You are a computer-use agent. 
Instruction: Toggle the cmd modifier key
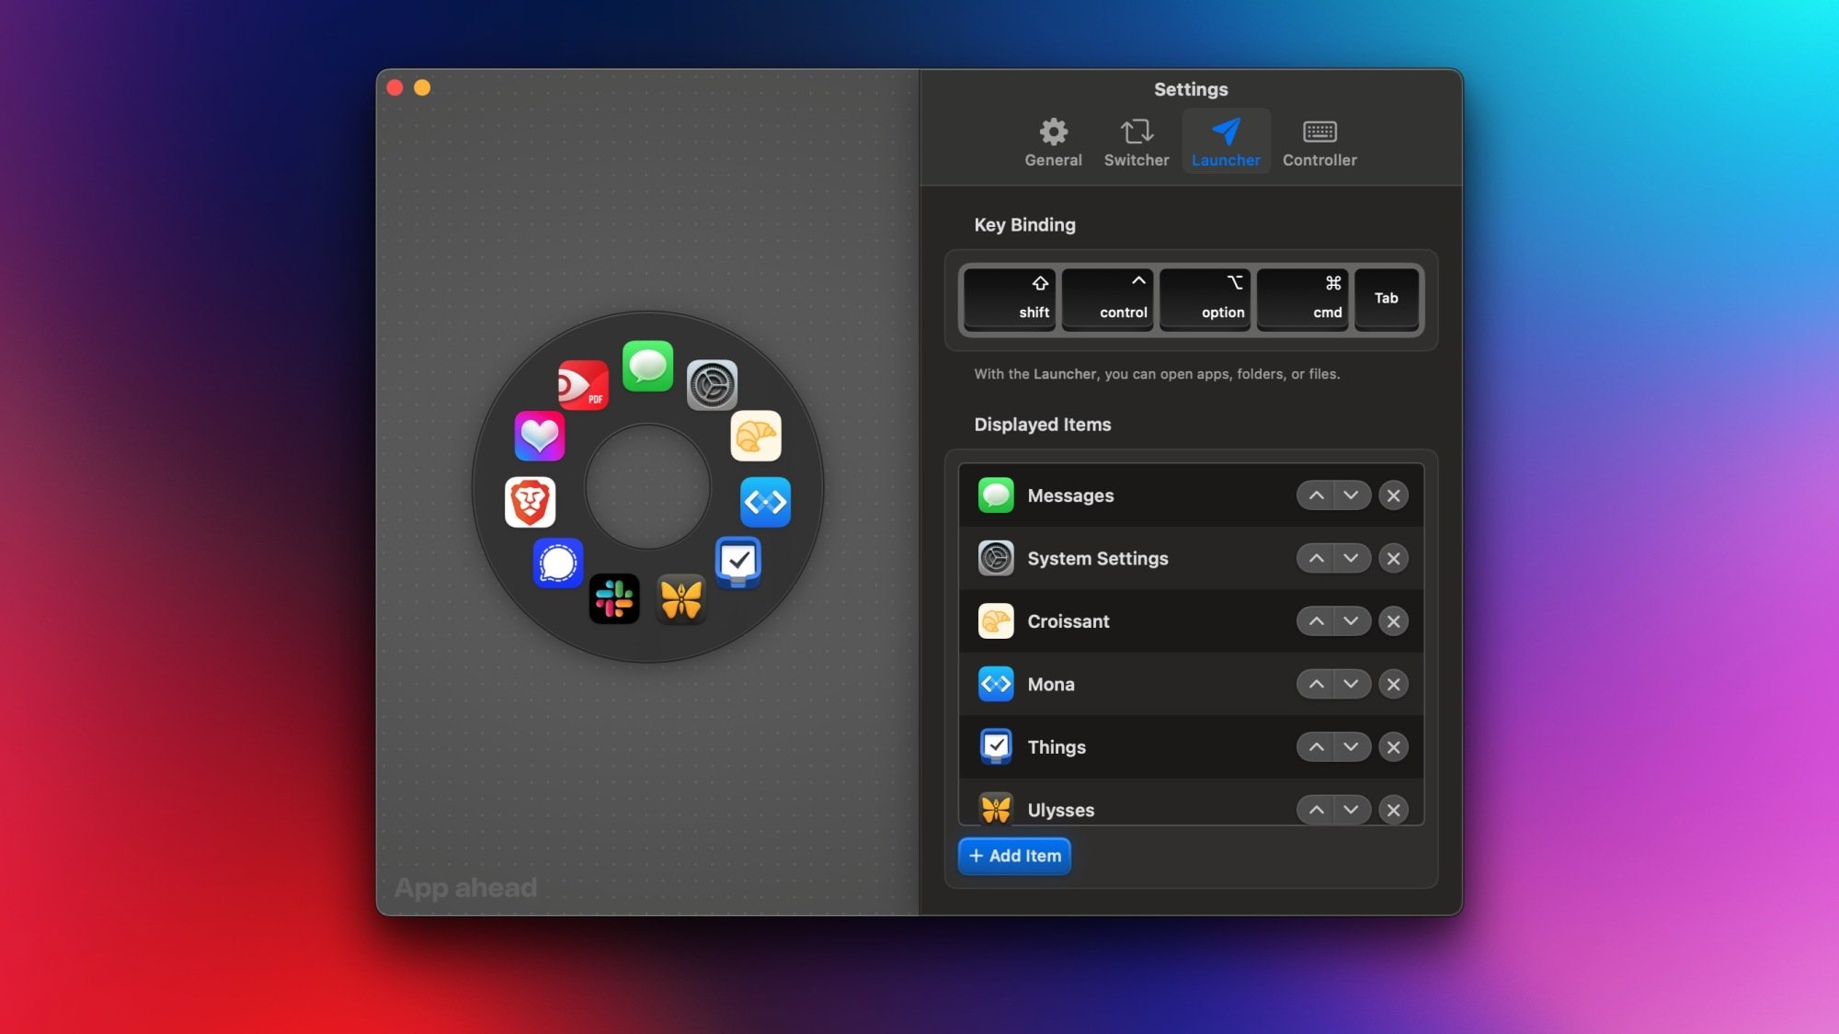pos(1302,299)
